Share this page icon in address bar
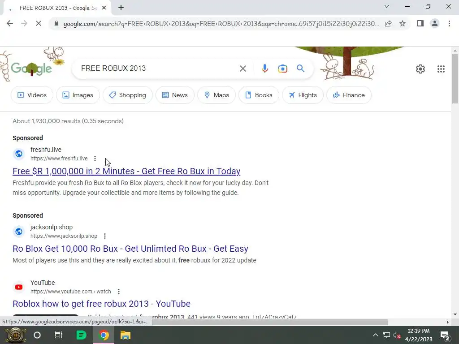Screen dimensions: 459x344 tap(388, 23)
